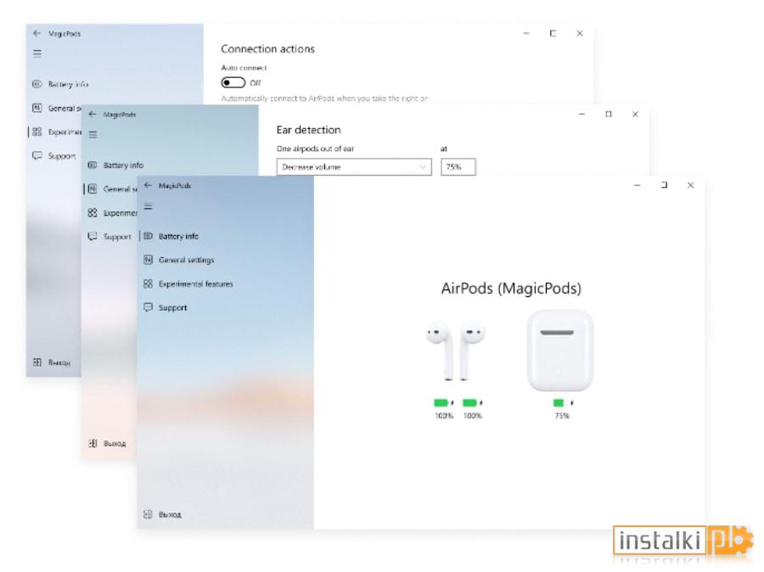Viewport: 764px width, 572px height.
Task: Click AirPods (MagicPods) device title
Action: (x=511, y=289)
